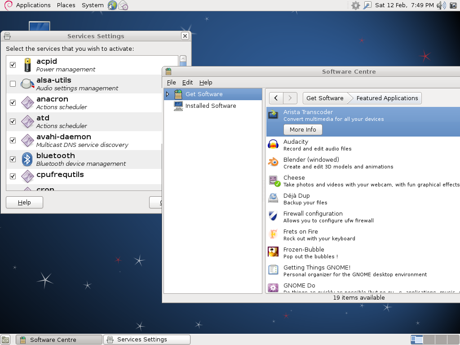The image size is (460, 345).
Task: Go back with the left arrow button
Action: (x=276, y=98)
